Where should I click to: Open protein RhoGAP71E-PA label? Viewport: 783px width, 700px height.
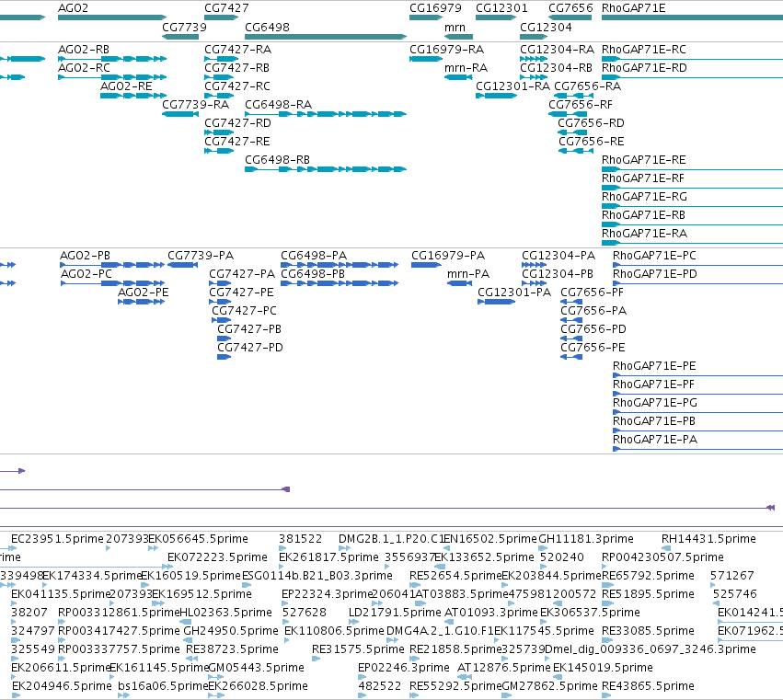655,440
